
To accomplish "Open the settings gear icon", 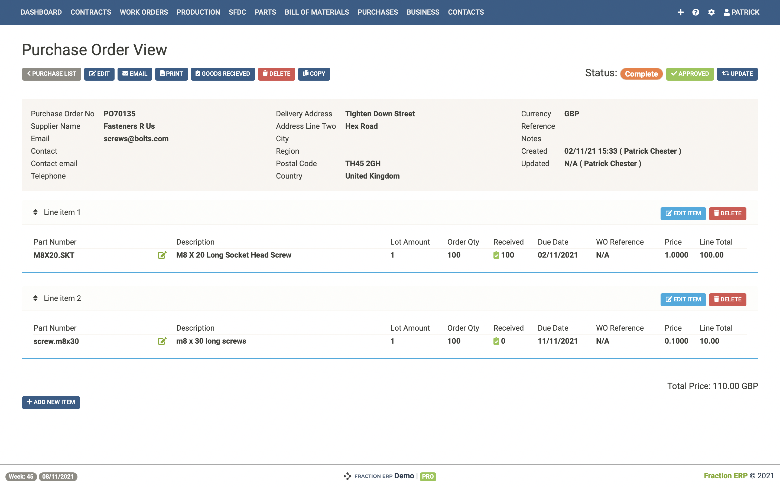I will (x=711, y=12).
